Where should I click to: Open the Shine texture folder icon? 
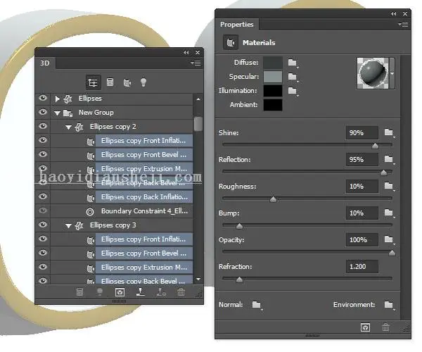coord(389,132)
